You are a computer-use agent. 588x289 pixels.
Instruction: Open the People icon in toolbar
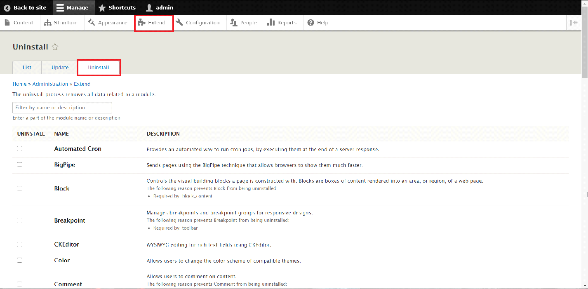pos(234,23)
